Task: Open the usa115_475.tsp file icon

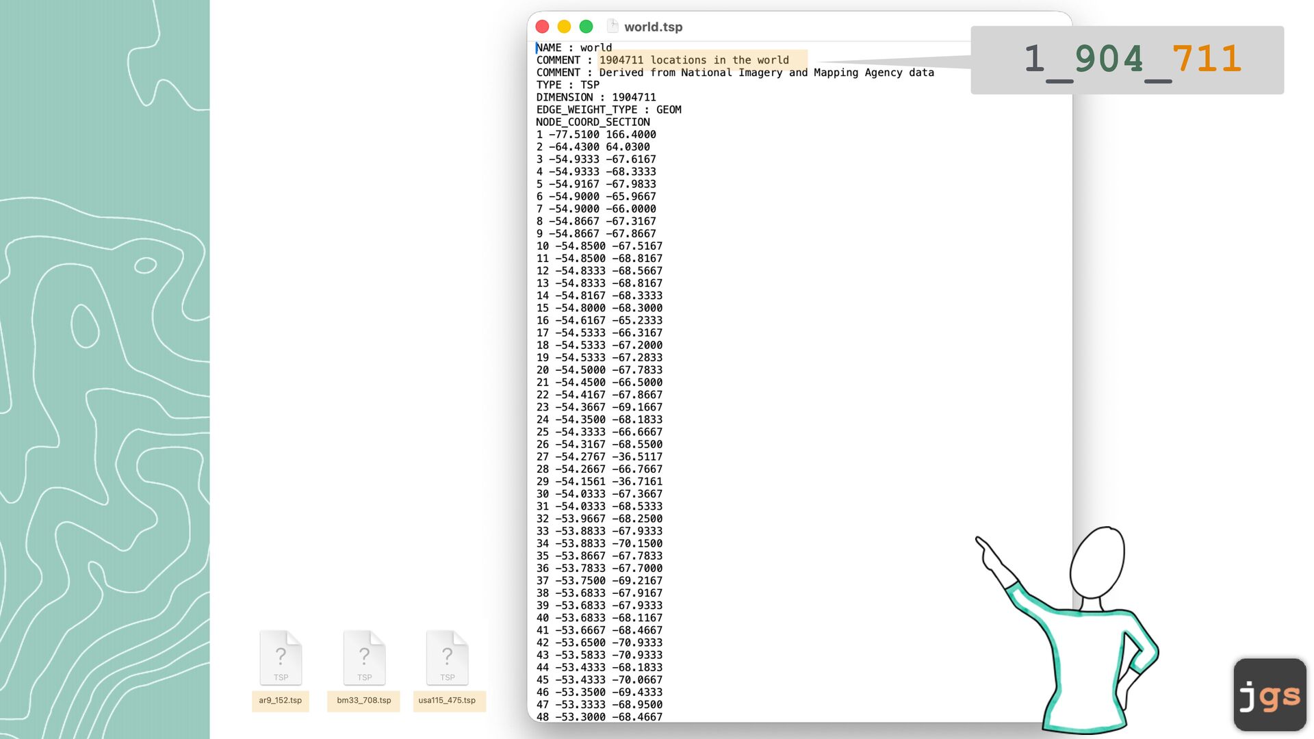Action: coord(448,658)
